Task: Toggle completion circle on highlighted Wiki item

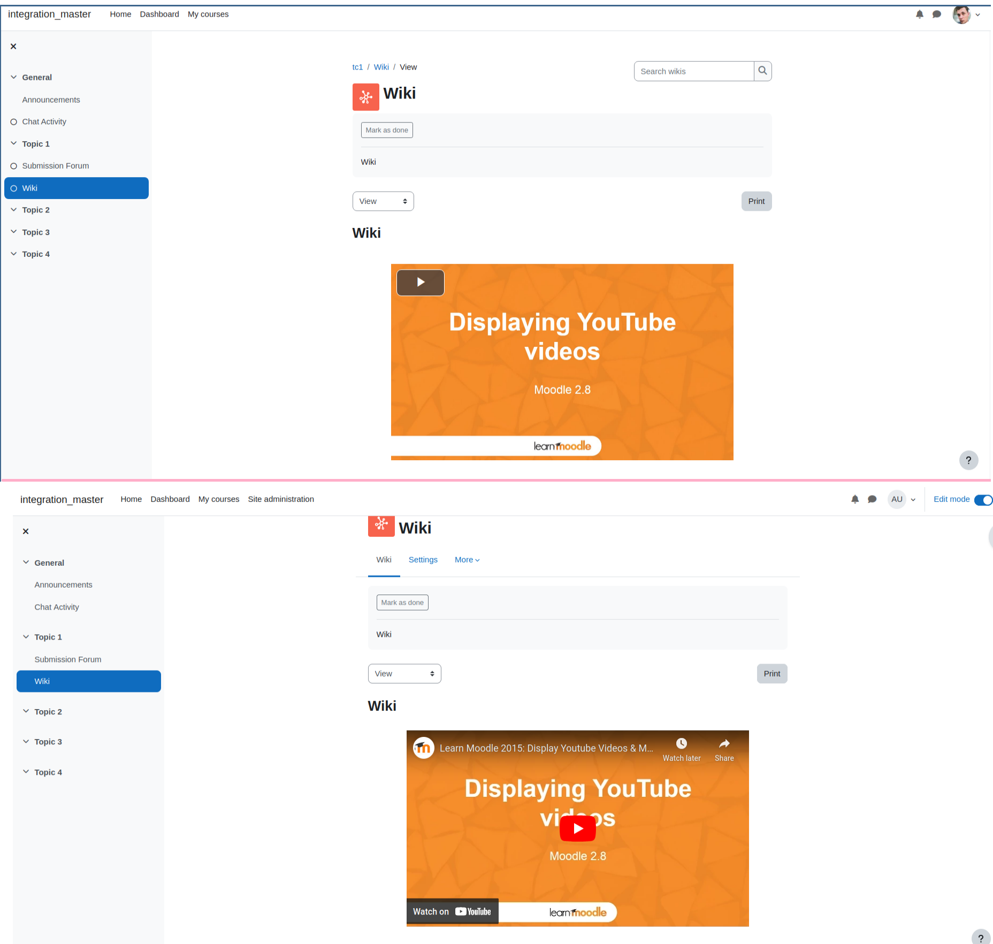Action: coord(14,188)
